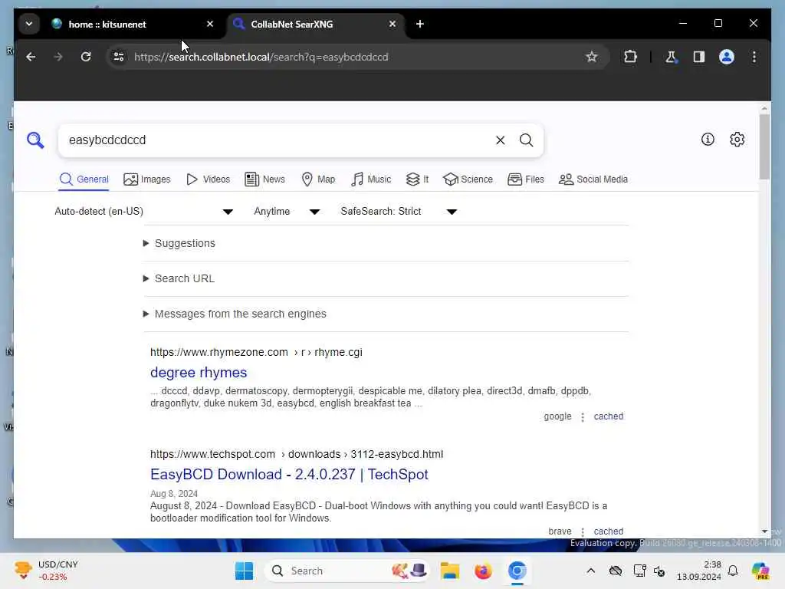View site information for search.collabnet.local
The image size is (785, 589).
point(119,57)
